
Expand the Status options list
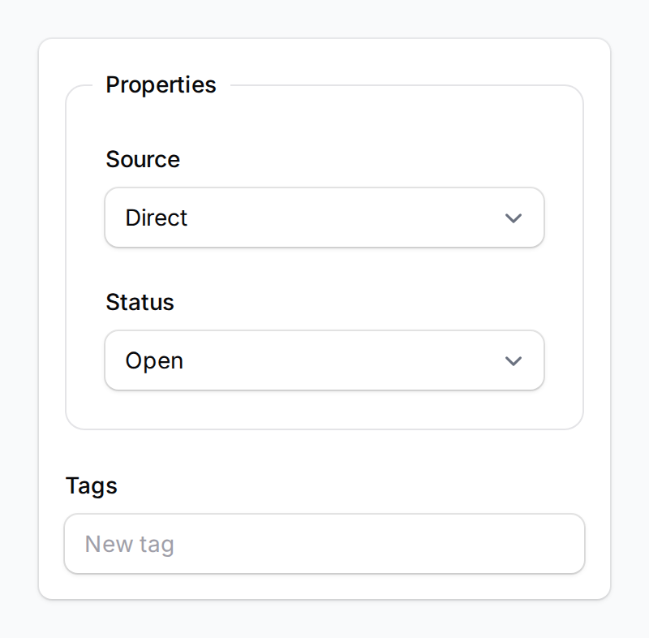tap(324, 360)
